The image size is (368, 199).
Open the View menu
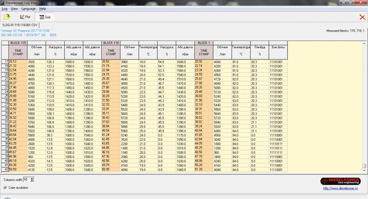(x=14, y=8)
